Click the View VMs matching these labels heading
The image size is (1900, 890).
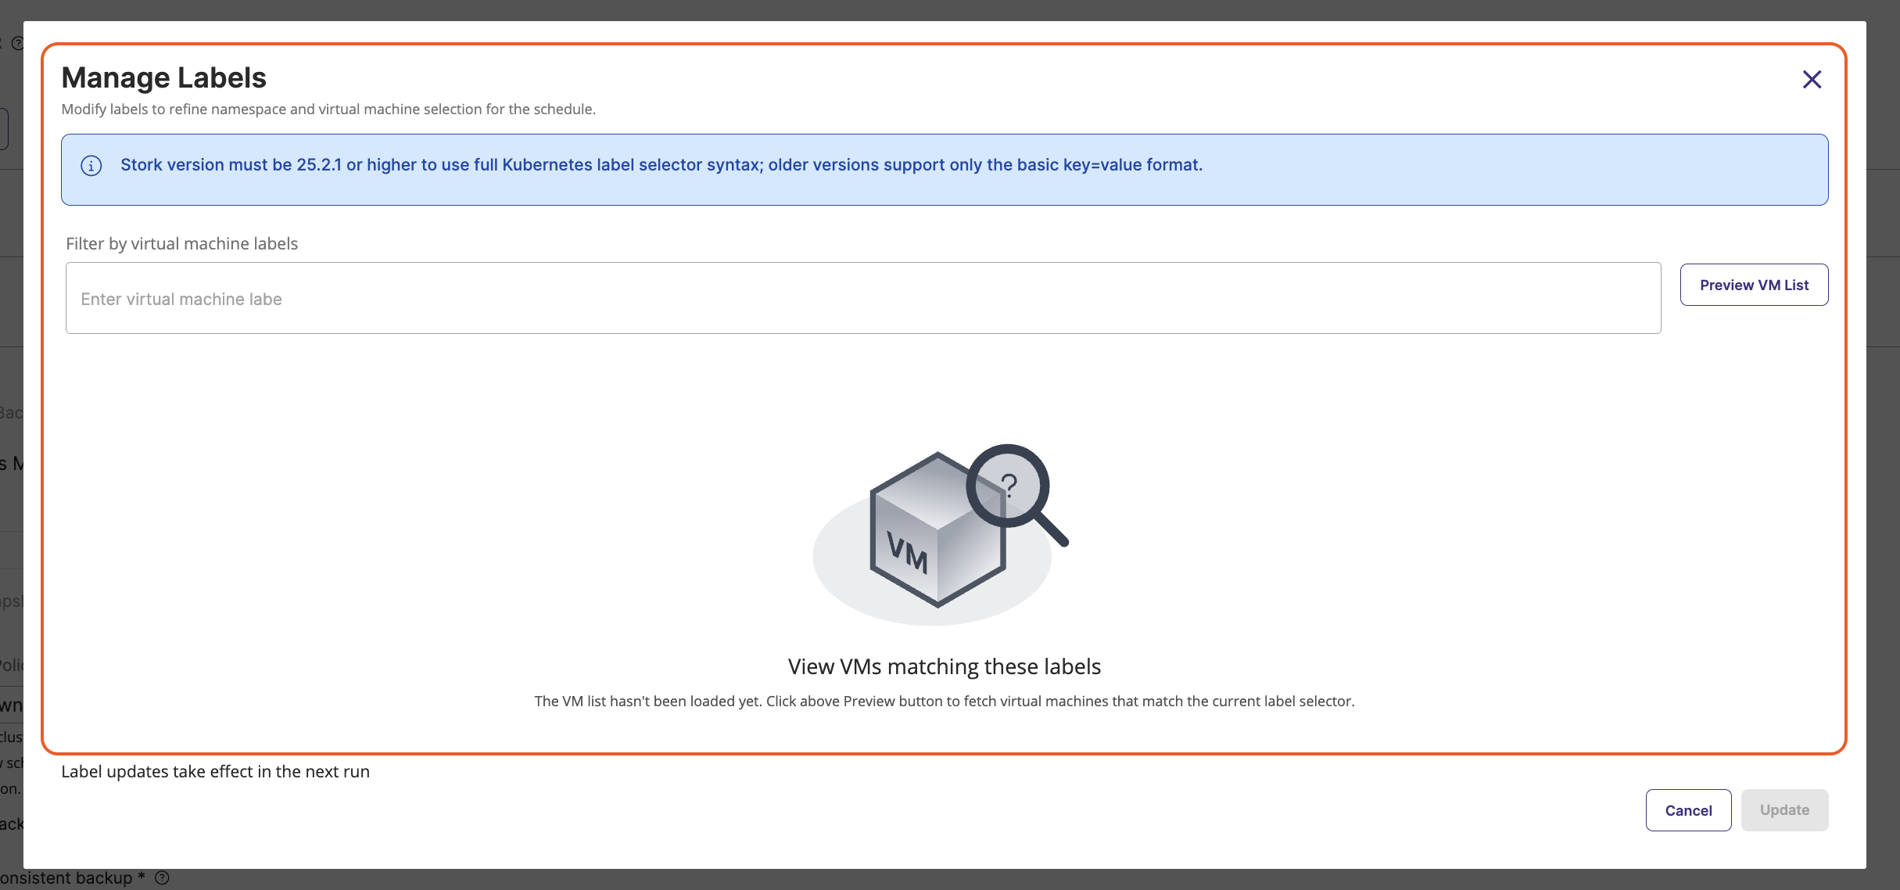[944, 666]
